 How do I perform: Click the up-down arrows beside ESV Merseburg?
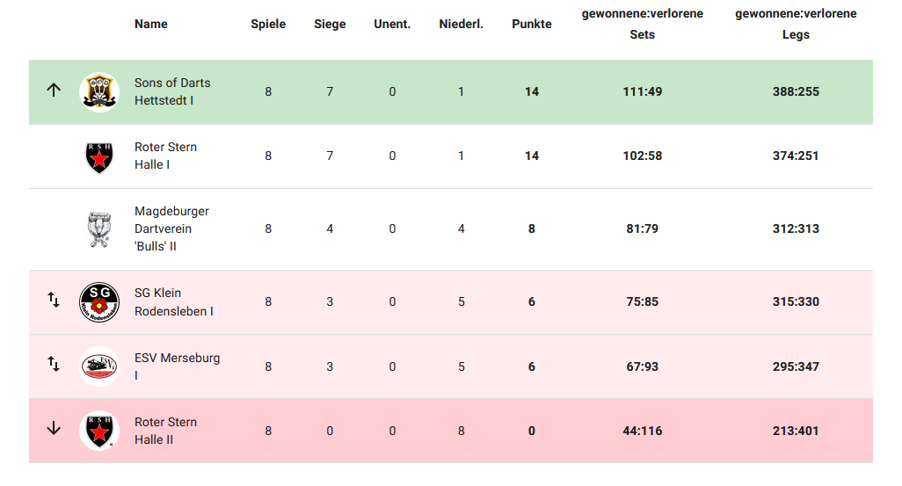click(54, 364)
